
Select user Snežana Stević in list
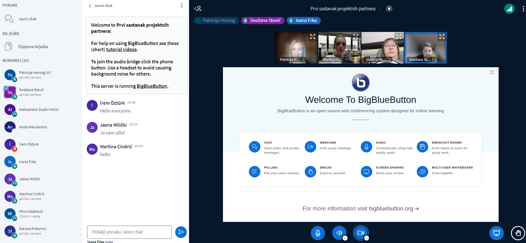[x=41, y=92]
